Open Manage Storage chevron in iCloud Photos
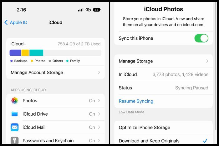 (207, 61)
